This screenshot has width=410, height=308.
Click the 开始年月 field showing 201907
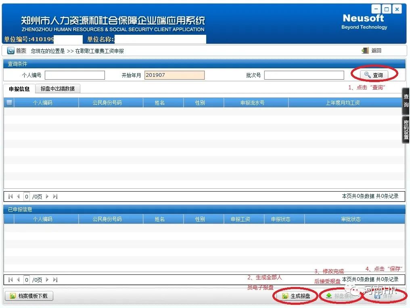tap(174, 75)
